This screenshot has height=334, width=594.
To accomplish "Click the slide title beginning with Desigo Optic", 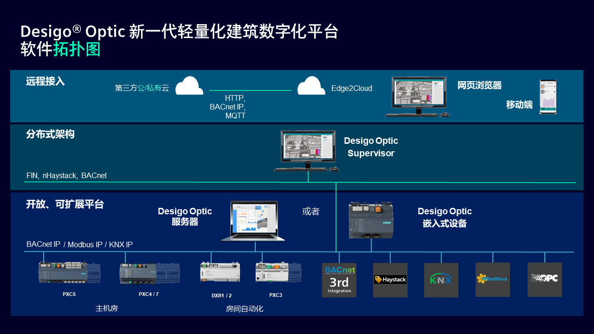I will pos(179,32).
